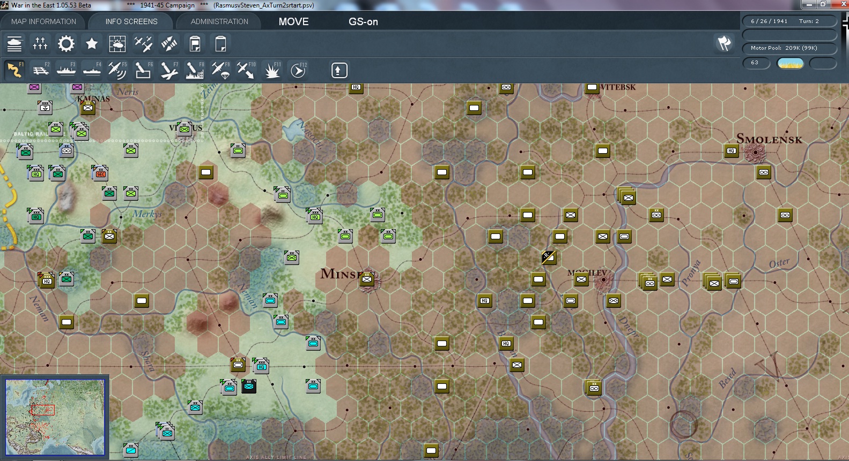The height and width of the screenshot is (461, 849).
Task: Open the gear production icon
Action: point(66,43)
